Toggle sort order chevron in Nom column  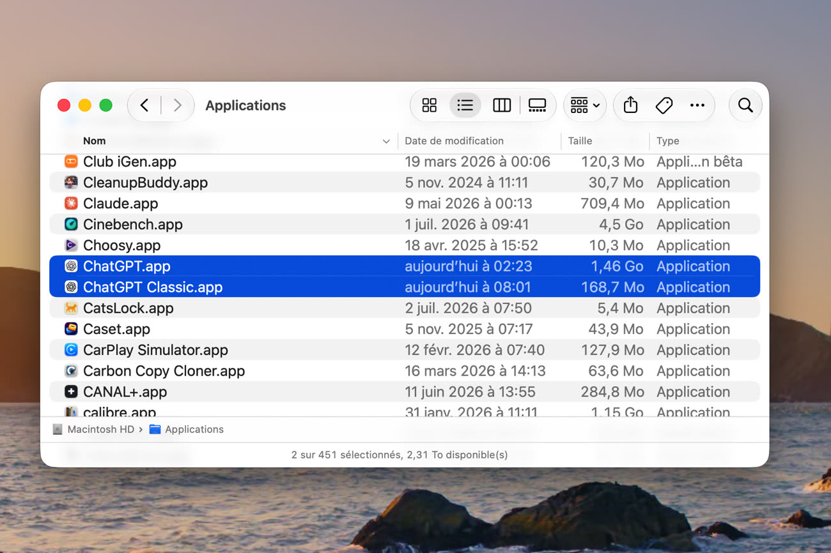click(x=386, y=141)
